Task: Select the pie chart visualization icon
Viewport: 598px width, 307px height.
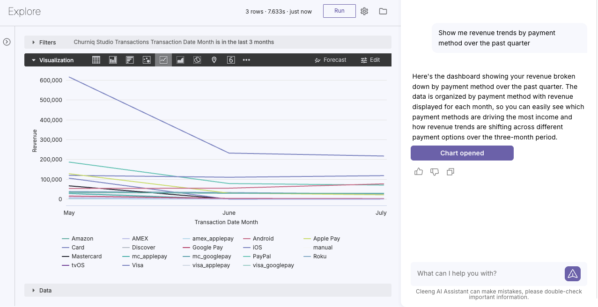Action: 197,60
